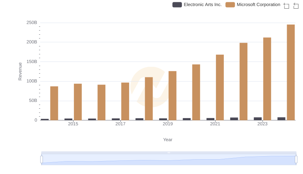303x174 pixels.
Task: Toggle the Electronic Arts Inc. legend swatch
Action: (177, 5)
